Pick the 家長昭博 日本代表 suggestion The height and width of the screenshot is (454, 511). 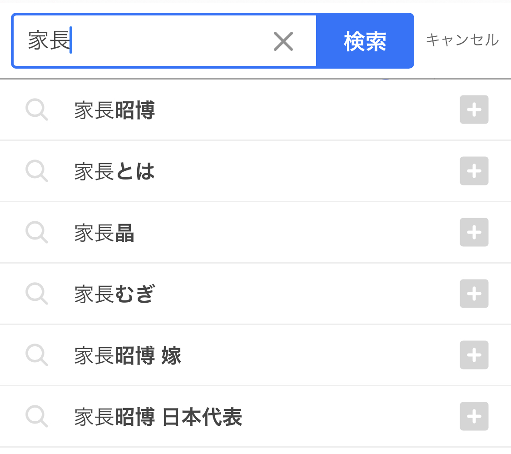[158, 417]
